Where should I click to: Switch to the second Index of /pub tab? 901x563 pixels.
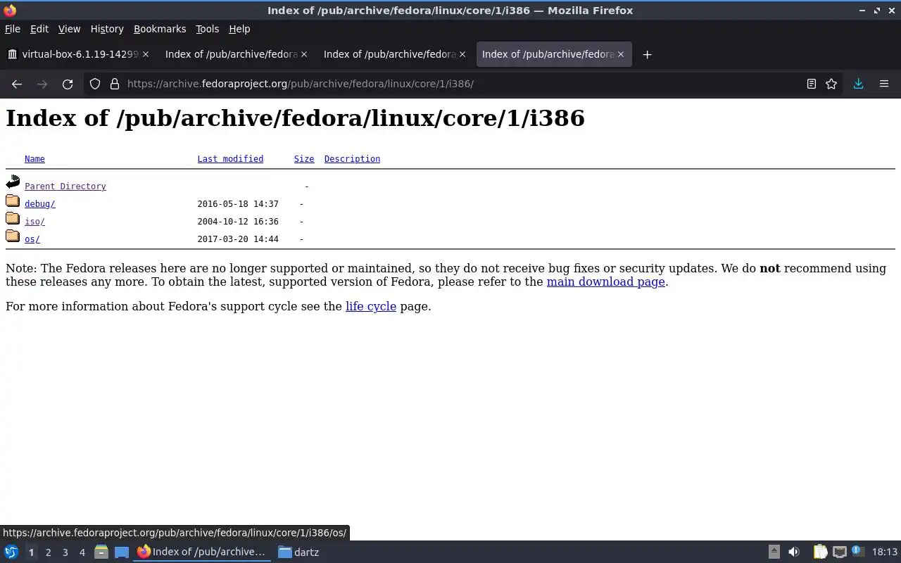click(x=236, y=54)
